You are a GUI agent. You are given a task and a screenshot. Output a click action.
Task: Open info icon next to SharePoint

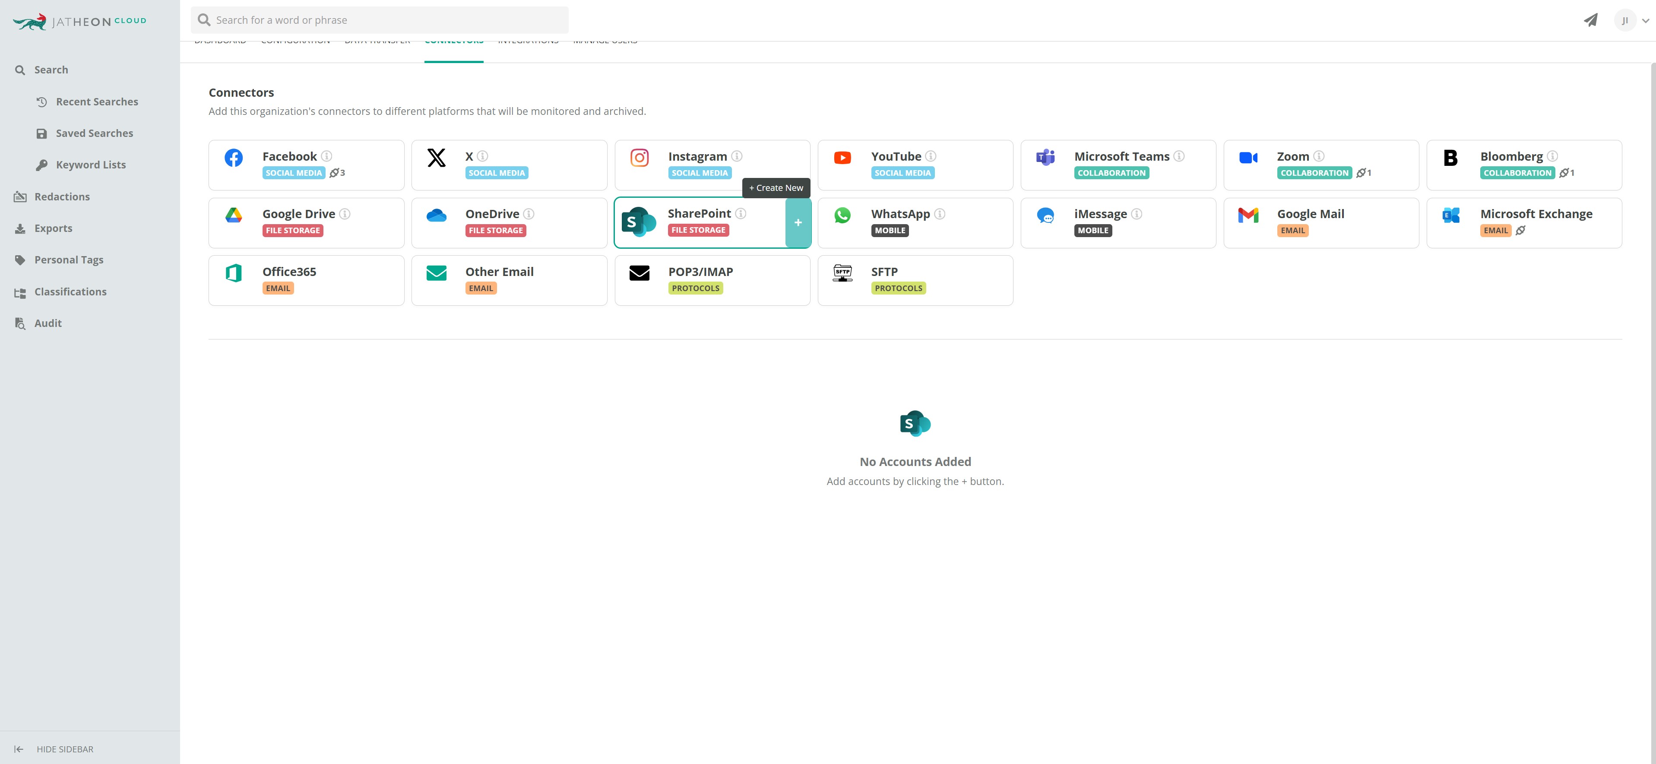(x=741, y=213)
